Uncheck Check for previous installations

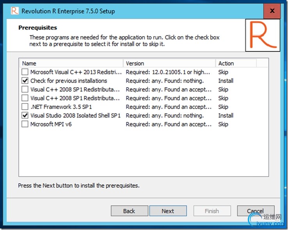point(25,81)
